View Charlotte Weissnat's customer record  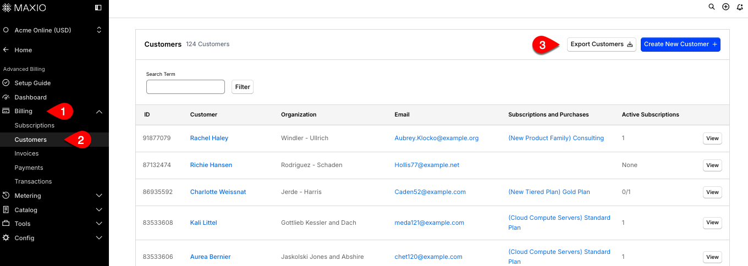pyautogui.click(x=712, y=192)
